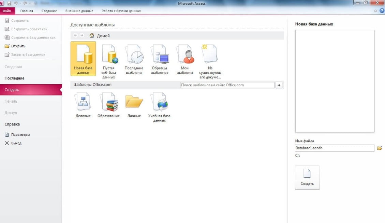Select Из существующего документа icon
The height and width of the screenshot is (223, 385).
point(210,61)
